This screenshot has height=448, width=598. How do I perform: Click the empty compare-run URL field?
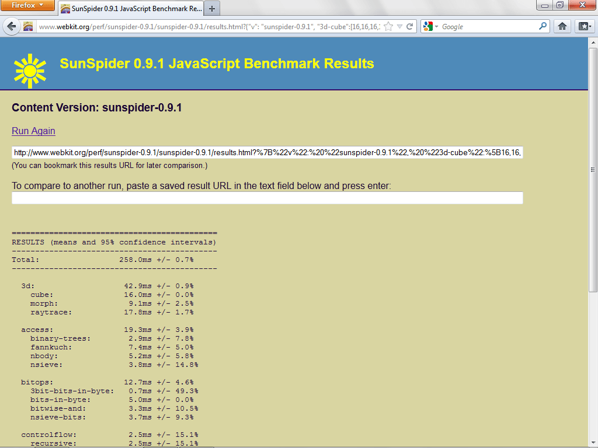point(267,198)
